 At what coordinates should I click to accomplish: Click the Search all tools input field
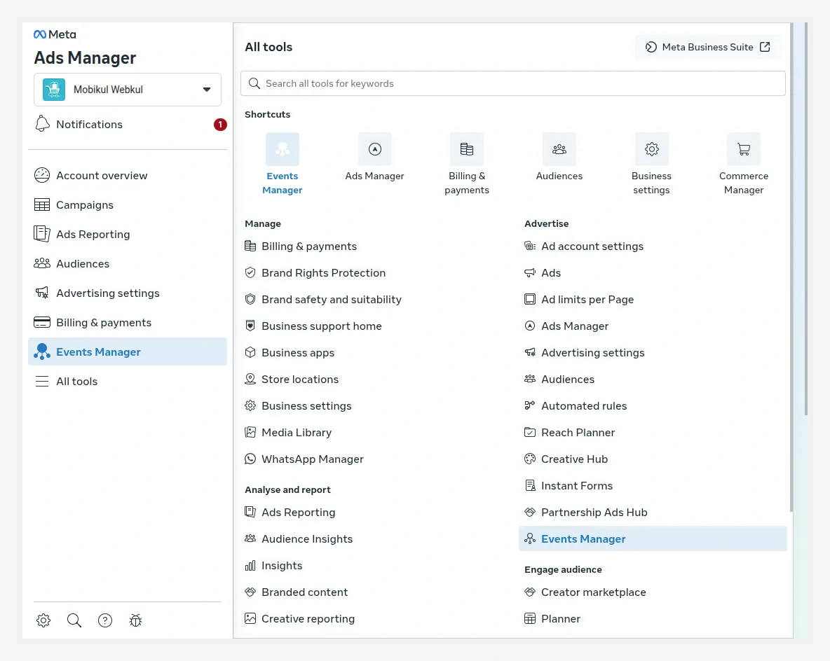pos(513,83)
